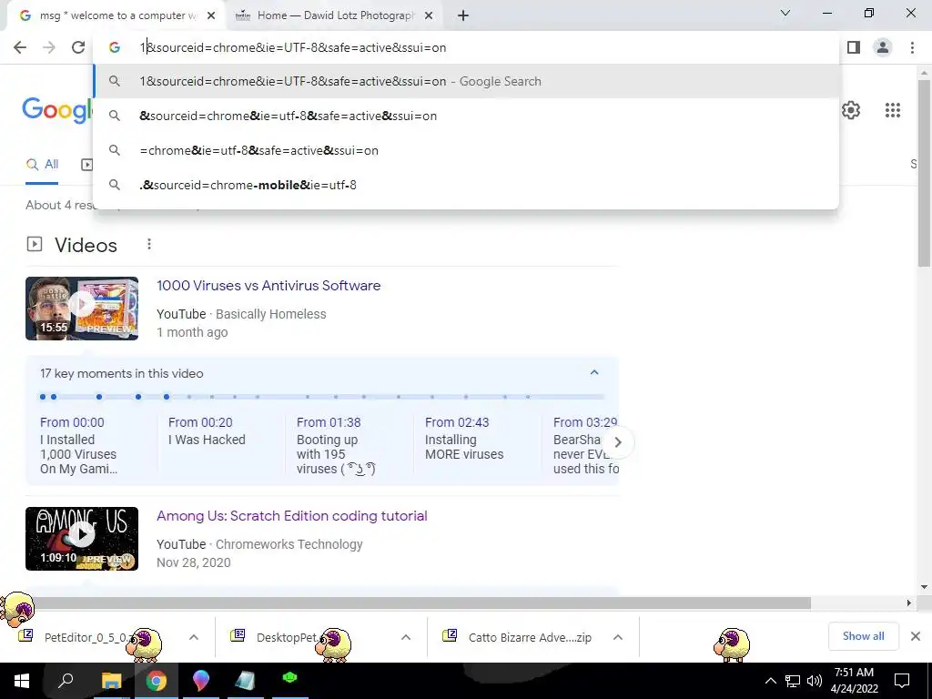Open the tab search chevron
The image size is (932, 699).
pyautogui.click(x=785, y=13)
